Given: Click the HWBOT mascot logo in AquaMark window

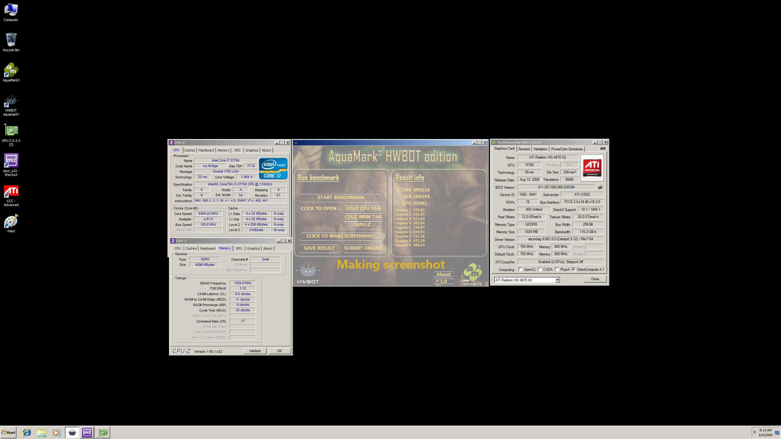Looking at the screenshot, I should tap(308, 272).
